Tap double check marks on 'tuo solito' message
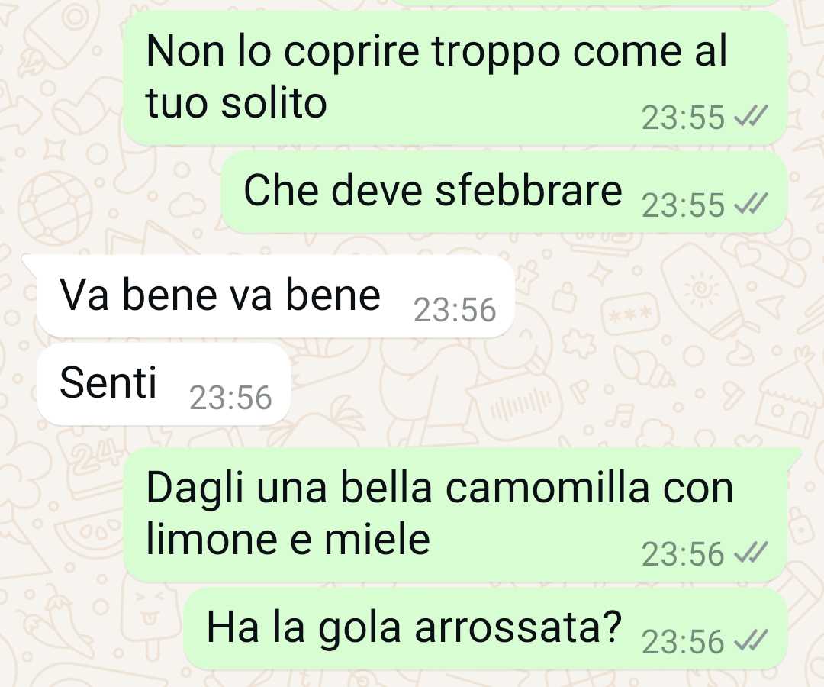This screenshot has height=687, width=824. click(x=751, y=115)
